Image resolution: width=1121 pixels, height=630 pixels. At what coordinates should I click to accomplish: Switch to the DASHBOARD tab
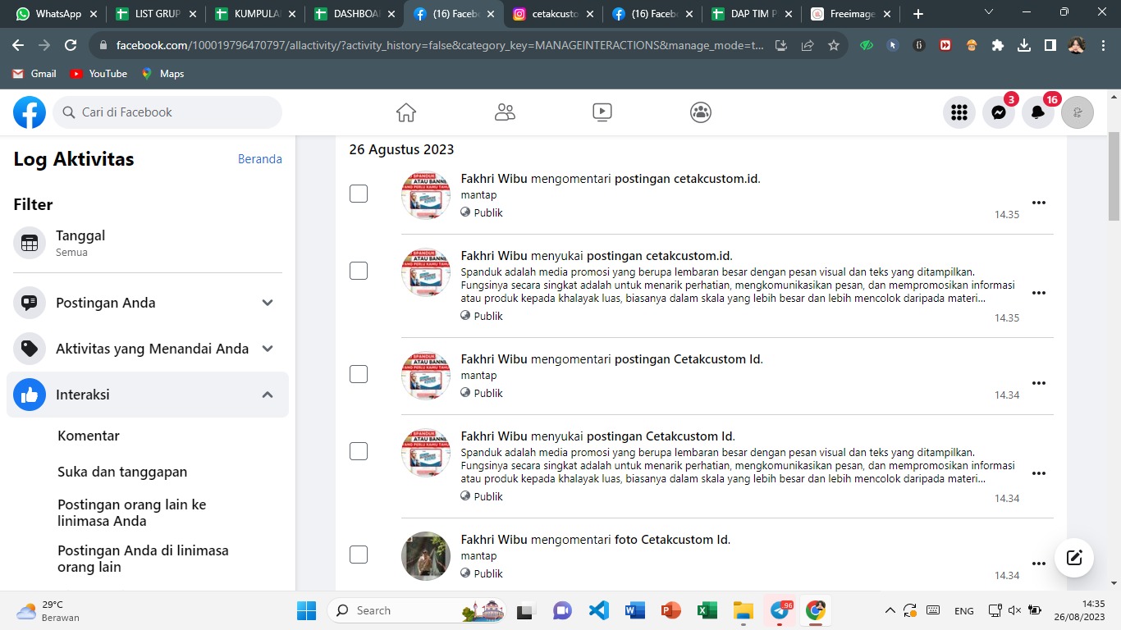coord(355,14)
